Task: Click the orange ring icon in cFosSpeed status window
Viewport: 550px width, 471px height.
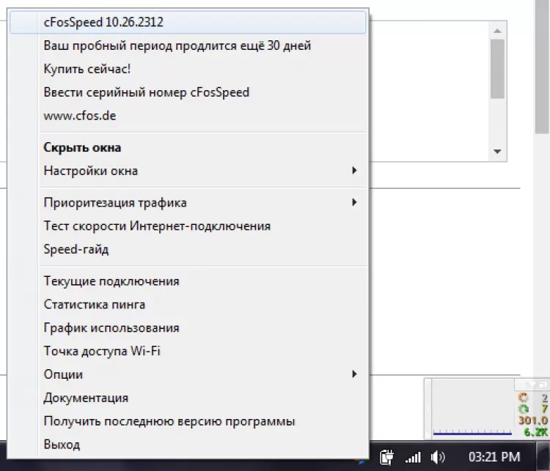Action: click(x=523, y=398)
